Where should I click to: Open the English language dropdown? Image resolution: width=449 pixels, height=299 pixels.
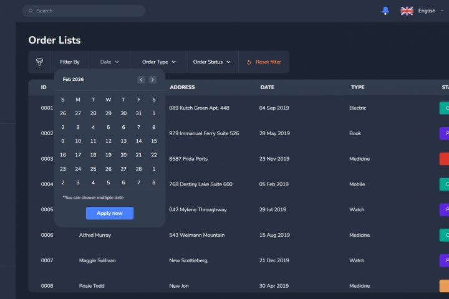[x=430, y=11]
